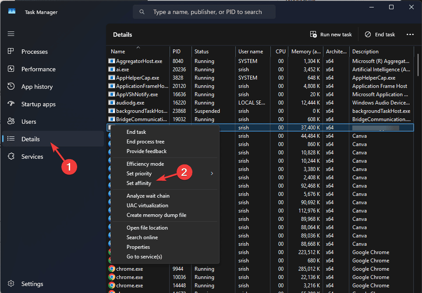Image resolution: width=422 pixels, height=293 pixels.
Task: Click the backgroundTaskHost process icon
Action: click(111, 111)
